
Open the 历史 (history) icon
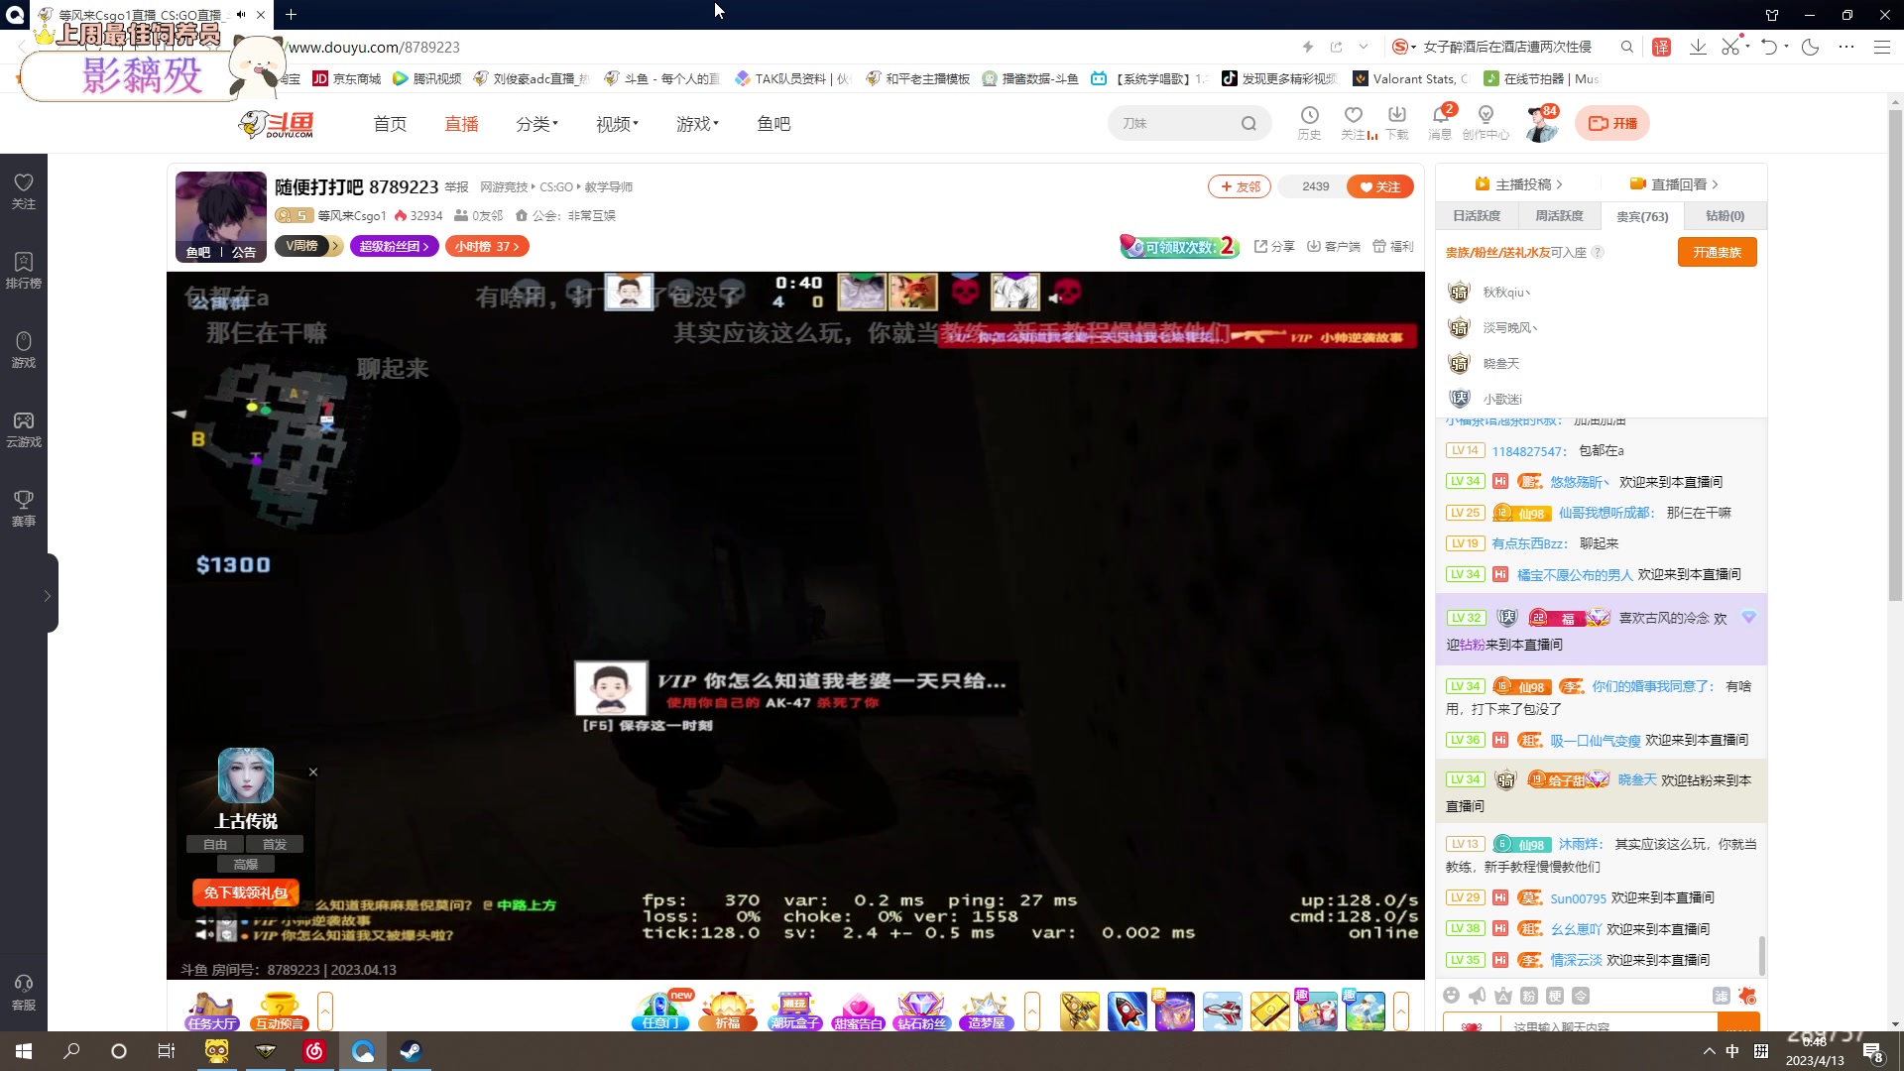[1309, 123]
